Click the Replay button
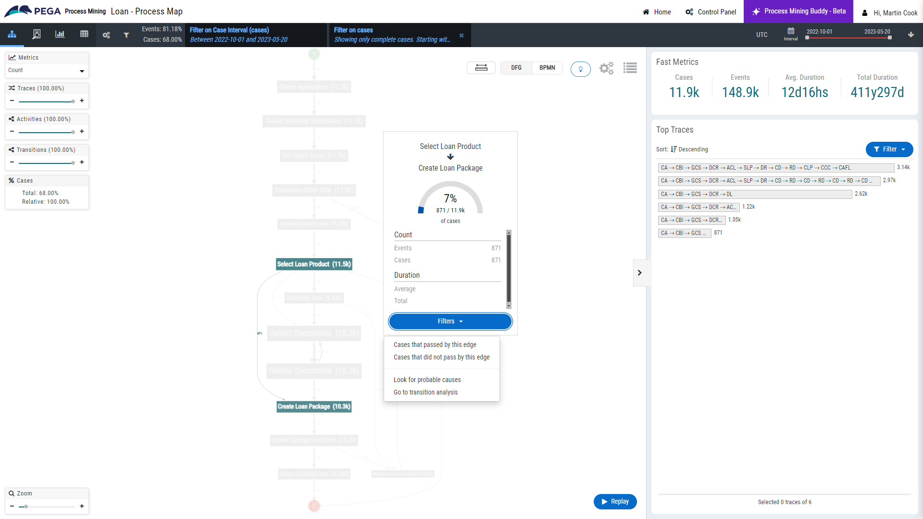The height and width of the screenshot is (519, 923). 615,502
